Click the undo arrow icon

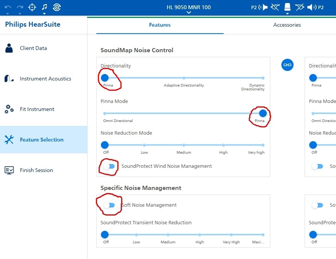coord(8,7)
